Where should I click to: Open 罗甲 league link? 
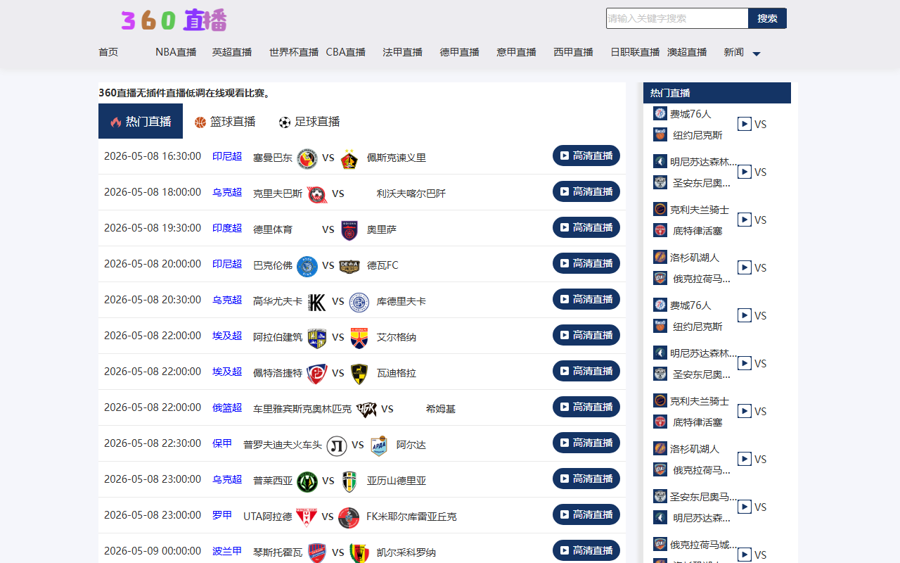[222, 515]
